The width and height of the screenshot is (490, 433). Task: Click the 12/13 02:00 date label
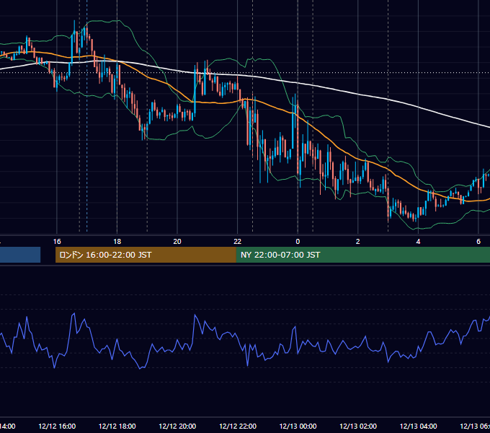coord(358,426)
